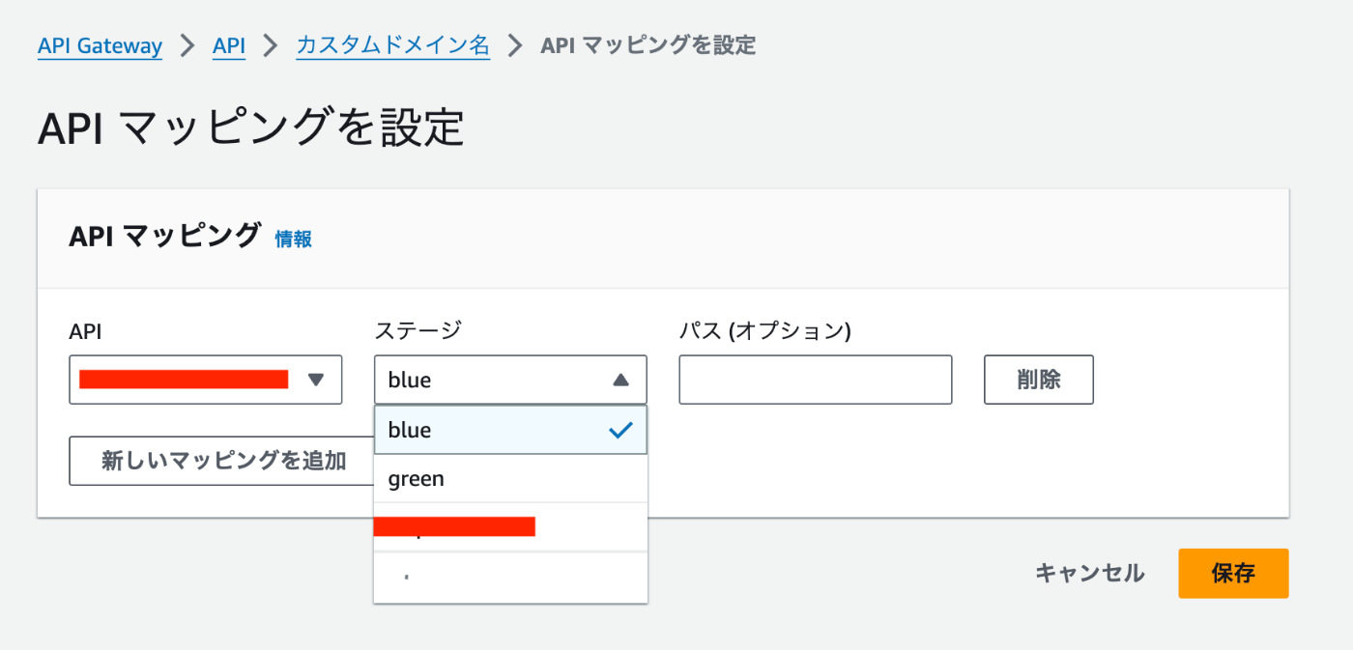Click API dropdown's down arrow icon
1353x650 pixels.
(316, 380)
